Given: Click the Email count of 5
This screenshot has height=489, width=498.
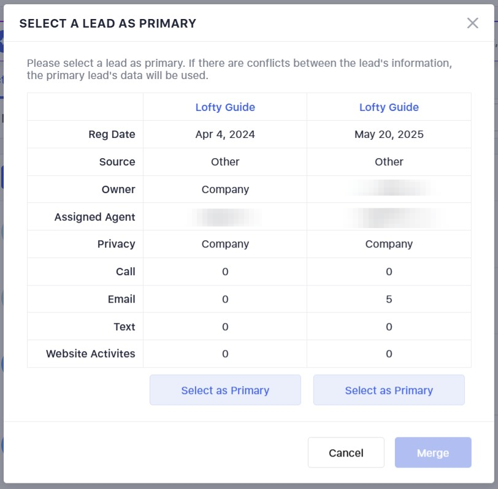Looking at the screenshot, I should 389,300.
